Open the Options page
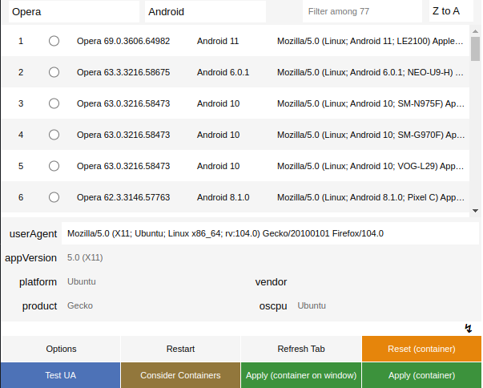The height and width of the screenshot is (388, 483). (x=61, y=349)
